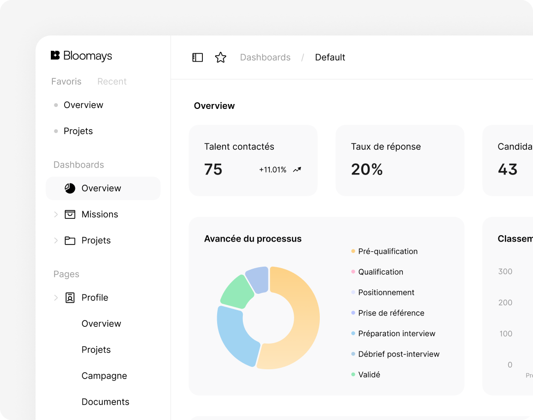
Task: Click the Taux de réponse card
Action: (400, 160)
